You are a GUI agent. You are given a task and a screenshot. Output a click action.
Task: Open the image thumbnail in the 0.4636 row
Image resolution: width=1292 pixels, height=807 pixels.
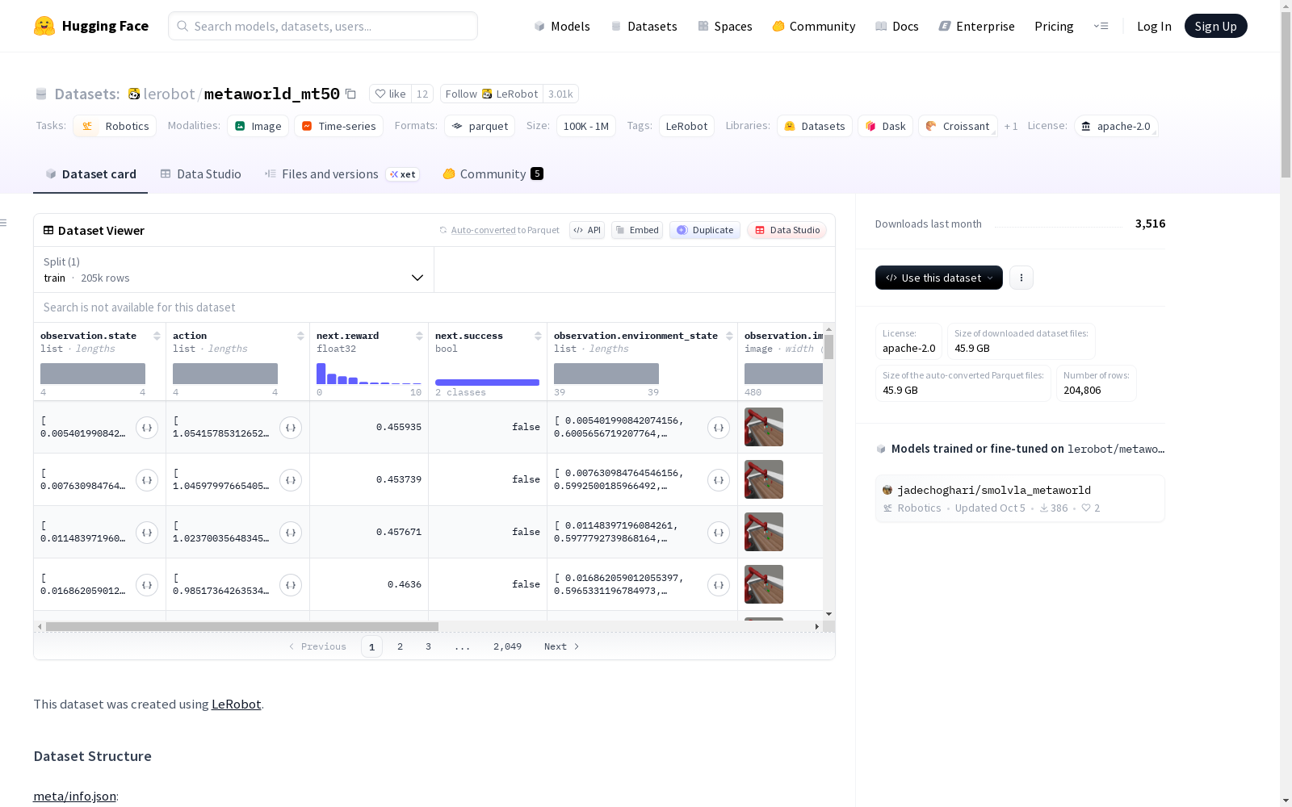[x=764, y=584]
